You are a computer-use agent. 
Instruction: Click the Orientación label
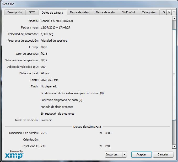31,139
